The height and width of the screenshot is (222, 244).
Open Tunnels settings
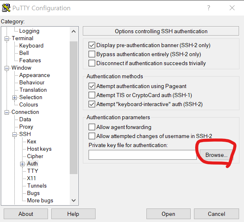(x=37, y=186)
